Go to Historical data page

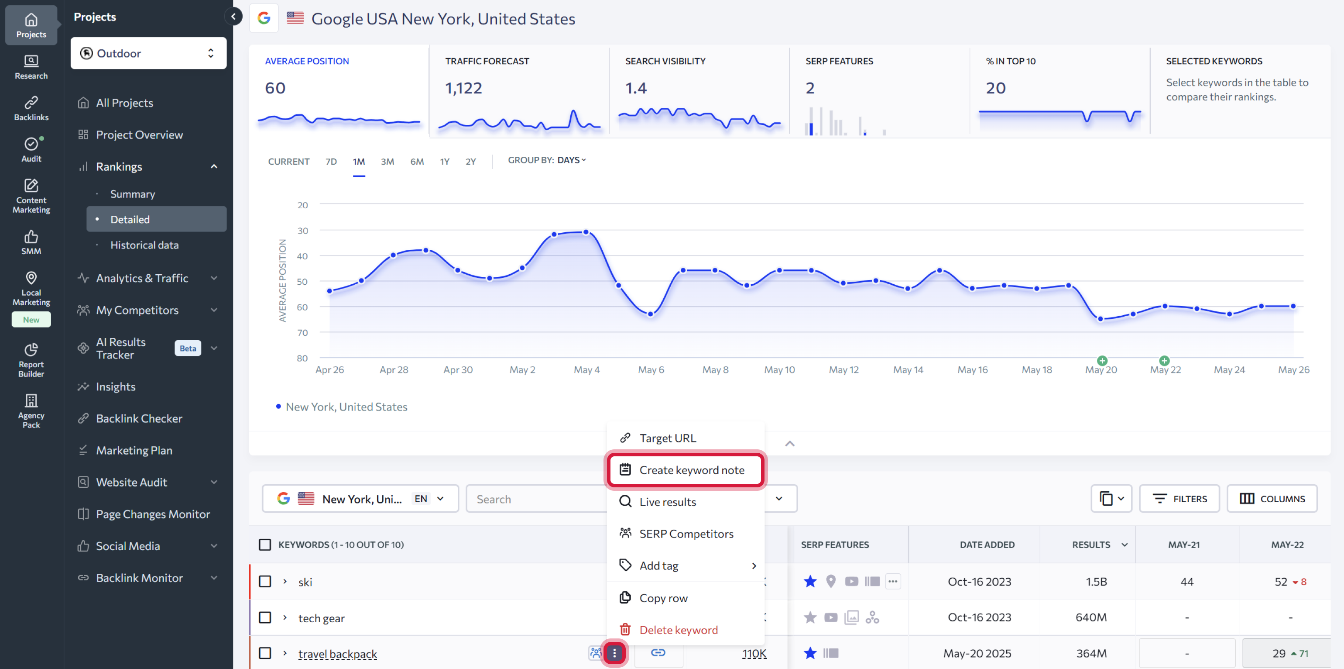coord(144,245)
